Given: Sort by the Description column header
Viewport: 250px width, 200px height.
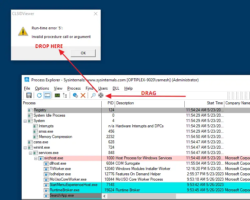Looking at the screenshot, I should (x=150, y=103).
